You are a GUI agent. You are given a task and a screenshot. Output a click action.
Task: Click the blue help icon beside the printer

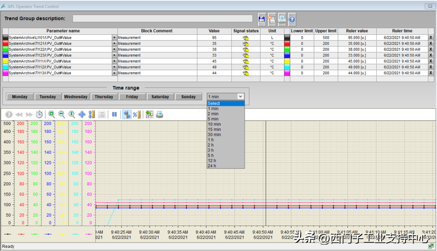[292, 19]
